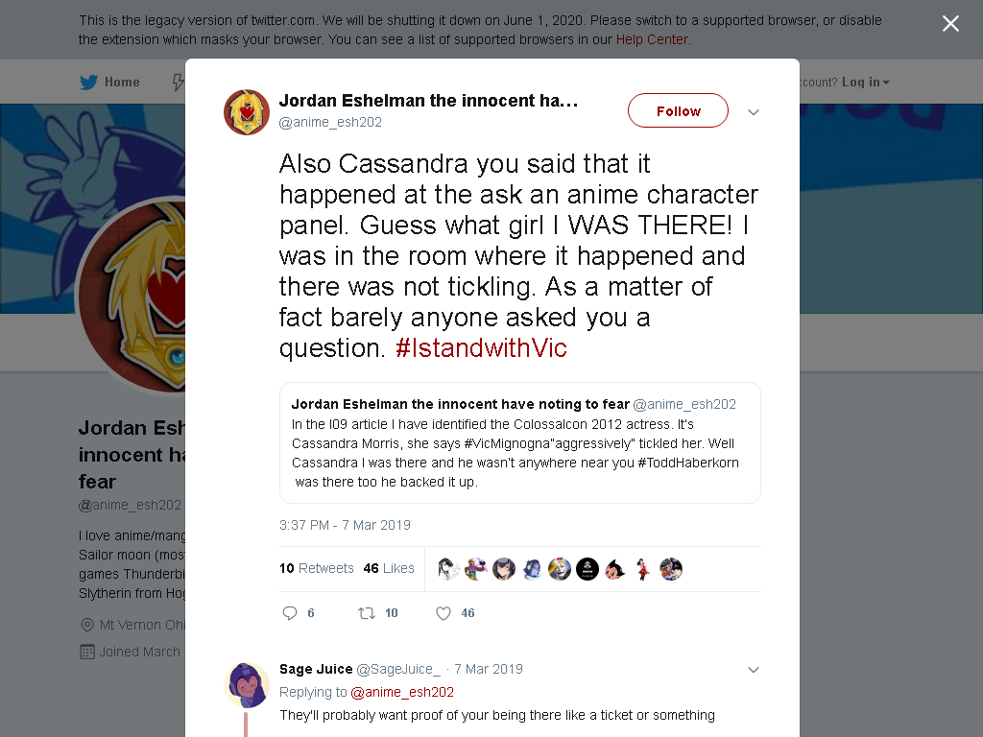The image size is (983, 737).
Task: Follow @anime_esh202 with the Follow button
Action: (679, 111)
